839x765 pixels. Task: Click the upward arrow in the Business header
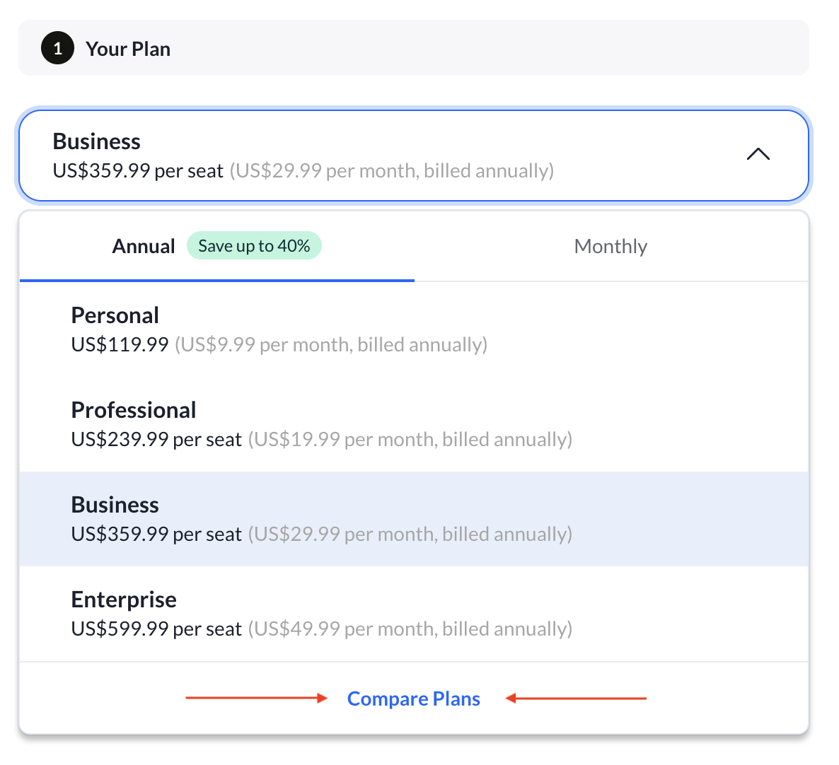[758, 154]
